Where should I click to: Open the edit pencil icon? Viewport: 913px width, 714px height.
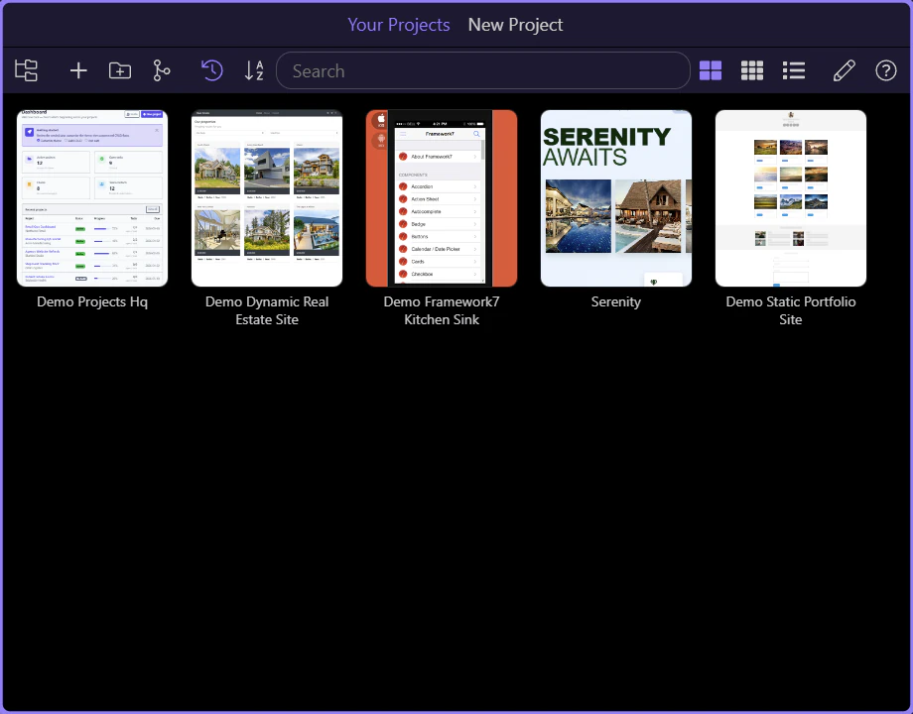[844, 70]
